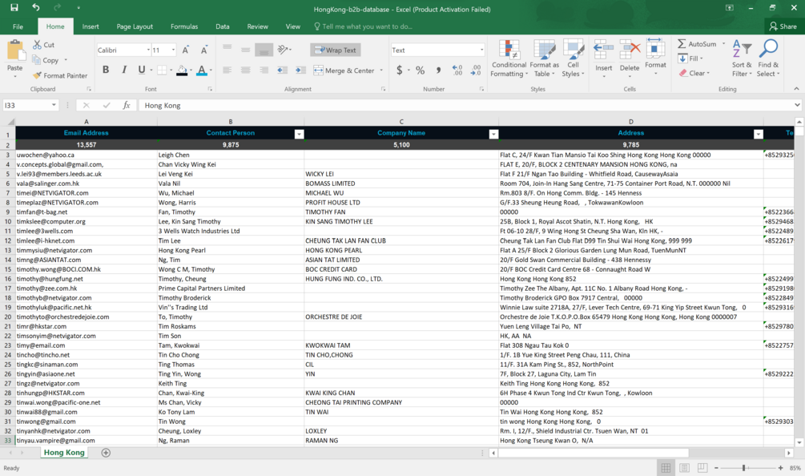Open the File tab
The image size is (805, 476).
tap(18, 26)
